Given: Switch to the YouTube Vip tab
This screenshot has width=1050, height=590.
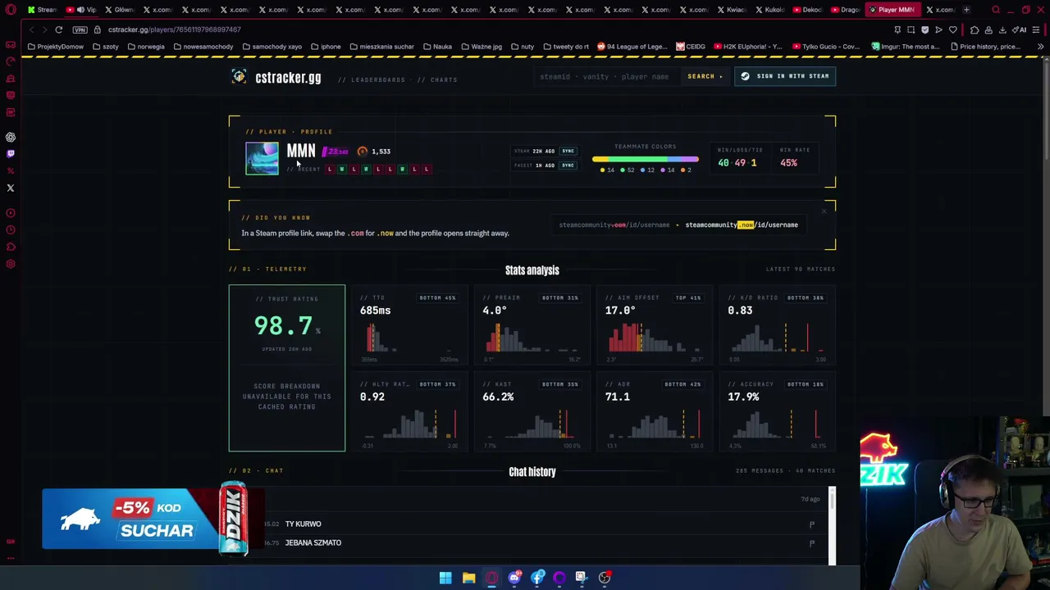Looking at the screenshot, I should coord(81,10).
